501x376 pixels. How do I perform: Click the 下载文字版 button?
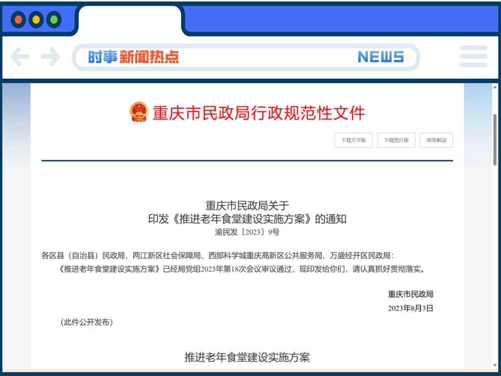click(353, 140)
